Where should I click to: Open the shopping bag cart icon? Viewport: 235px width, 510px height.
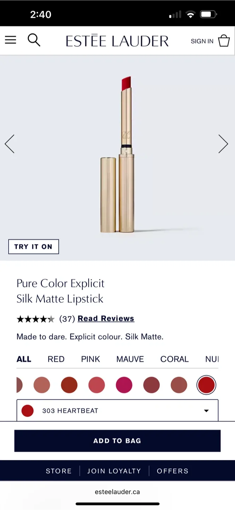(224, 40)
